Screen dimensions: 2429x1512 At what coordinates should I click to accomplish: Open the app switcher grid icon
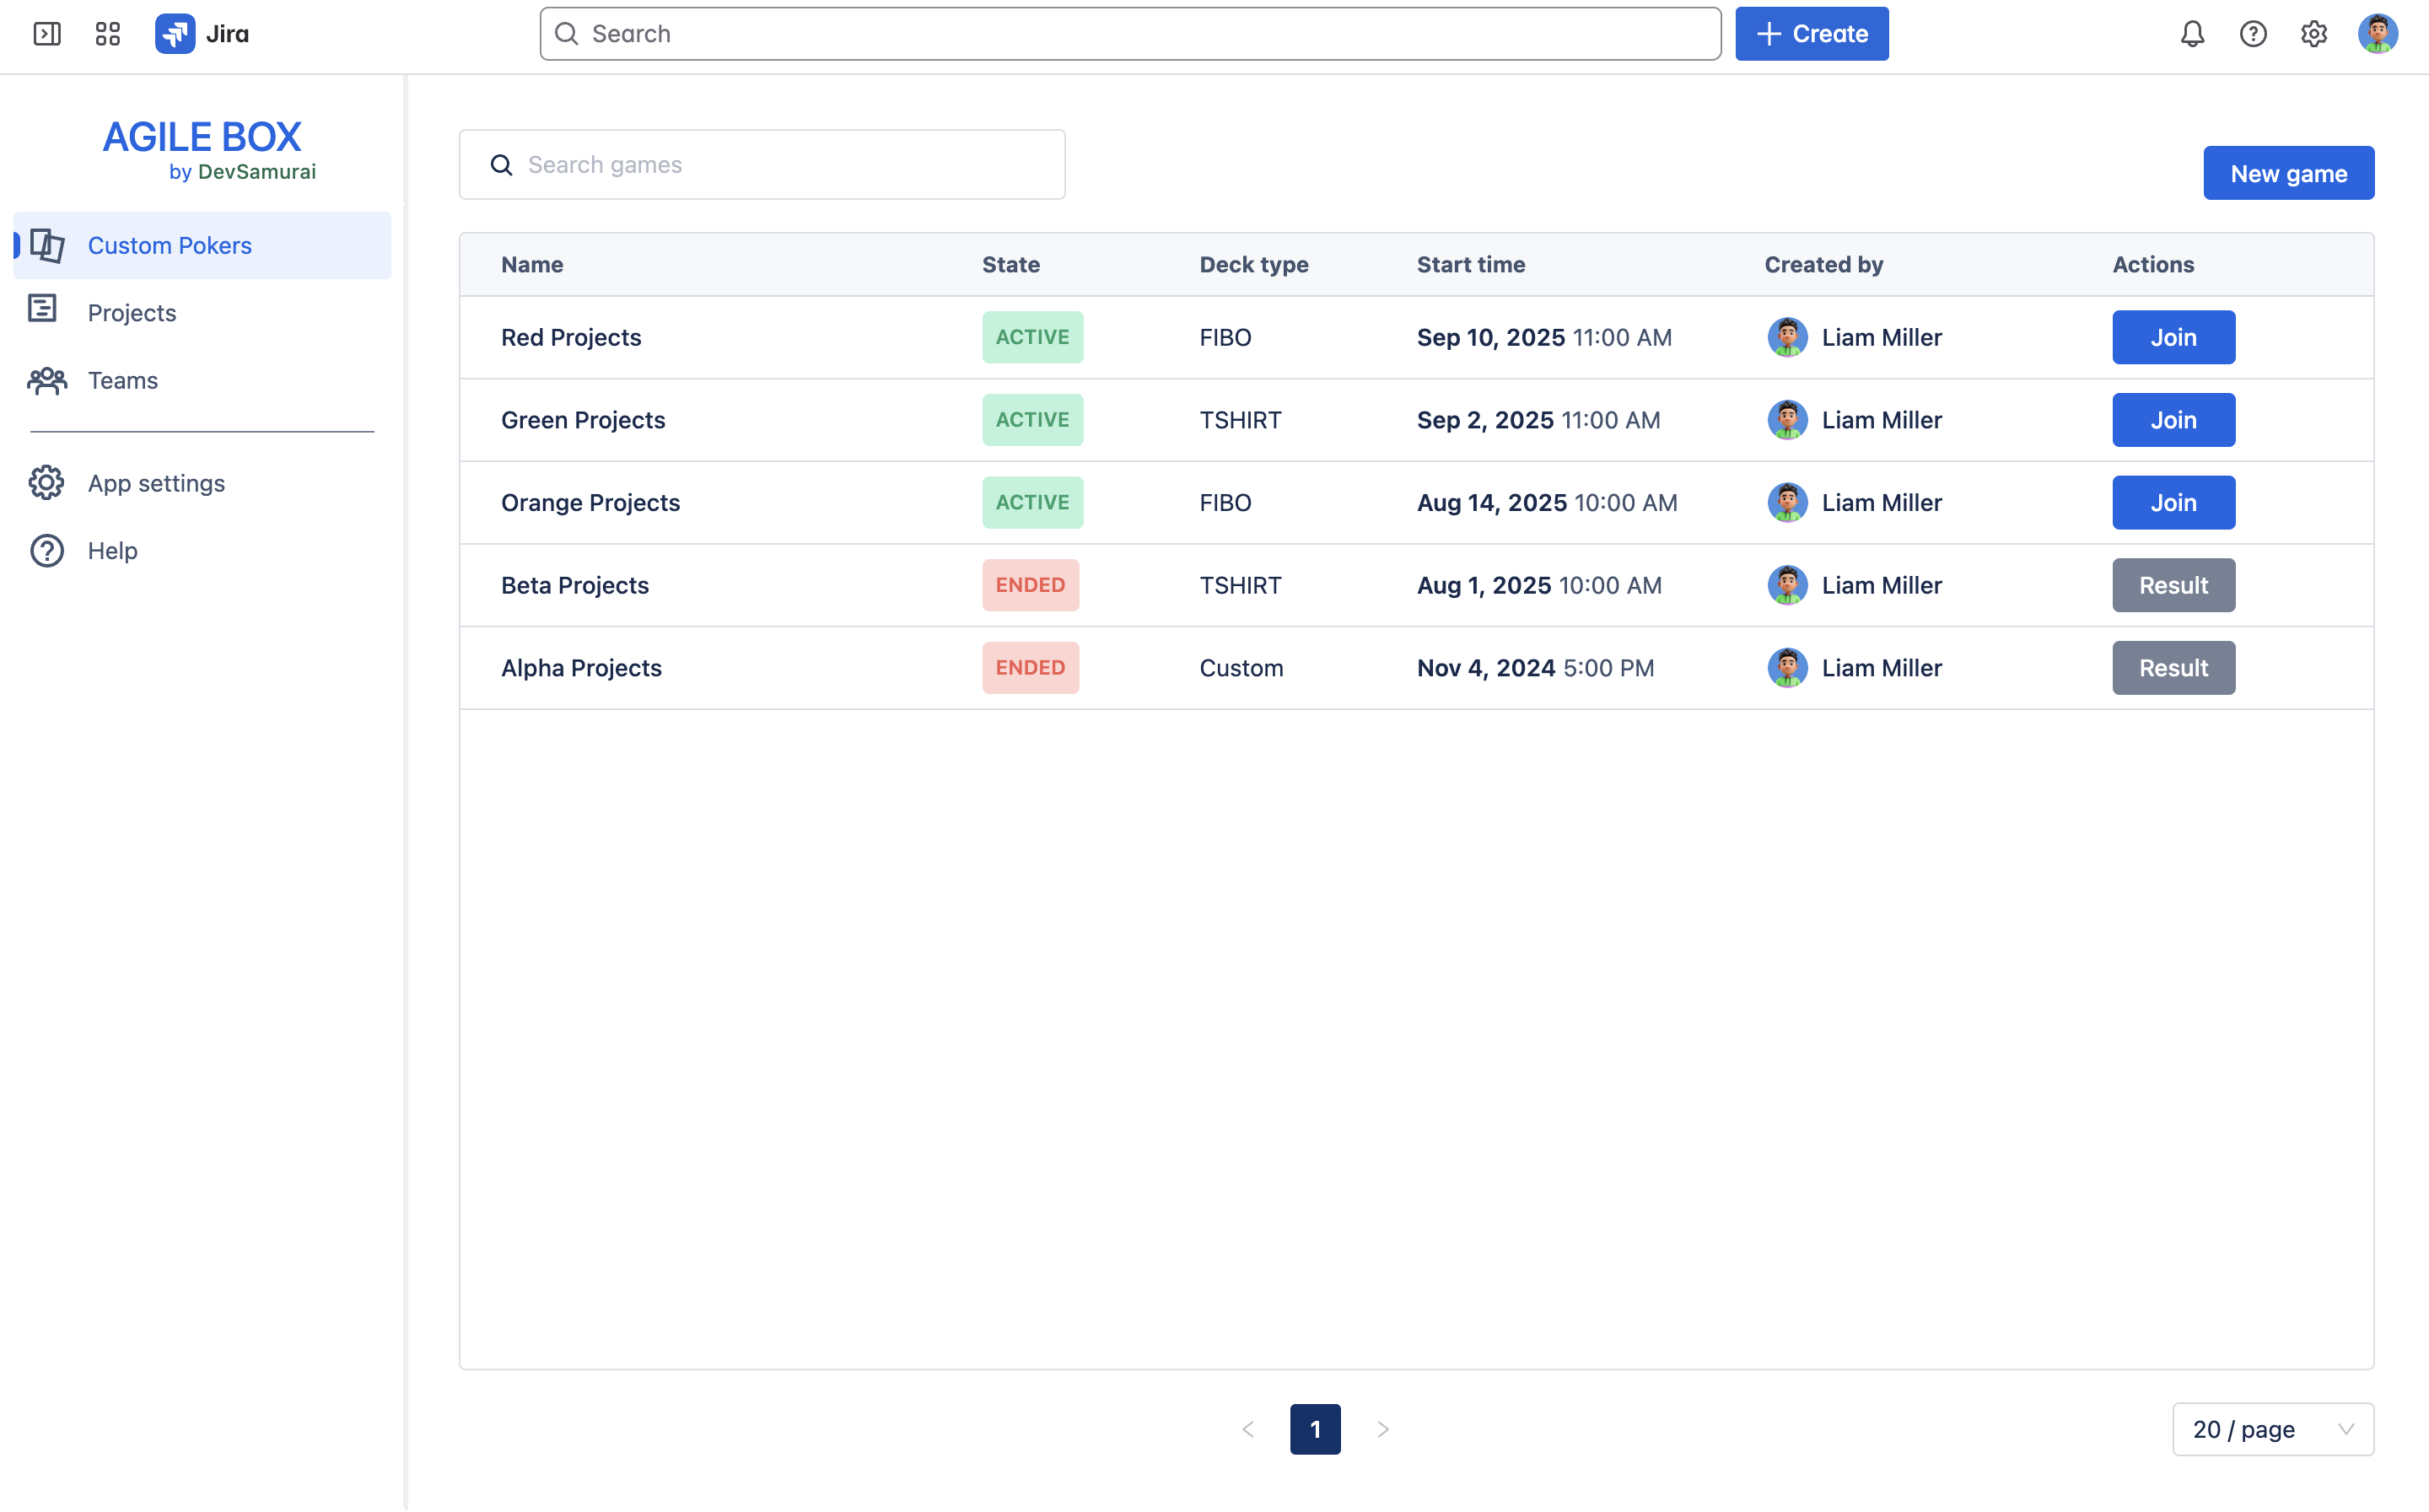point(108,34)
